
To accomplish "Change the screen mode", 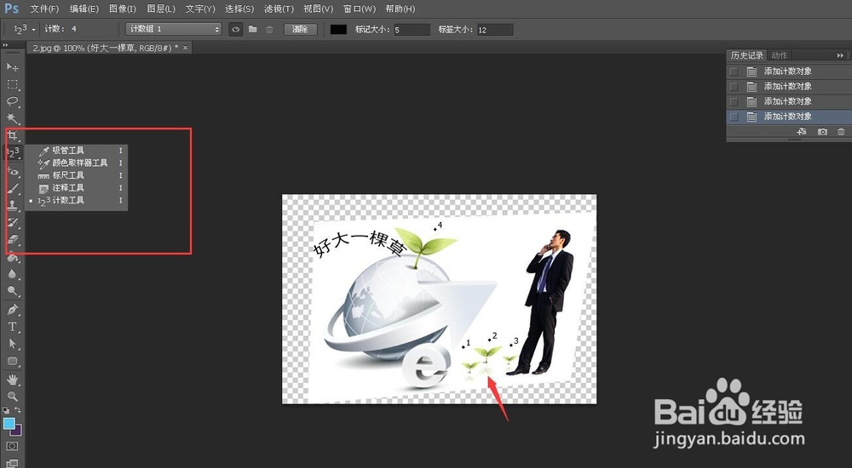I will pos(12,463).
